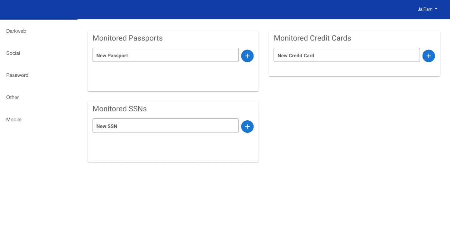Click into the New Credit Card field
Screen dimensions: 450x230
coord(347,55)
